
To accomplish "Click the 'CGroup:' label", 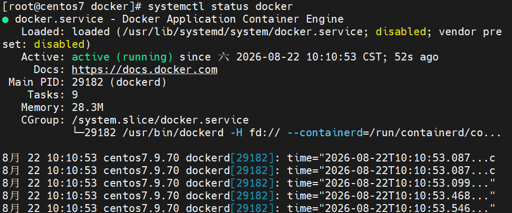I will pos(43,120).
